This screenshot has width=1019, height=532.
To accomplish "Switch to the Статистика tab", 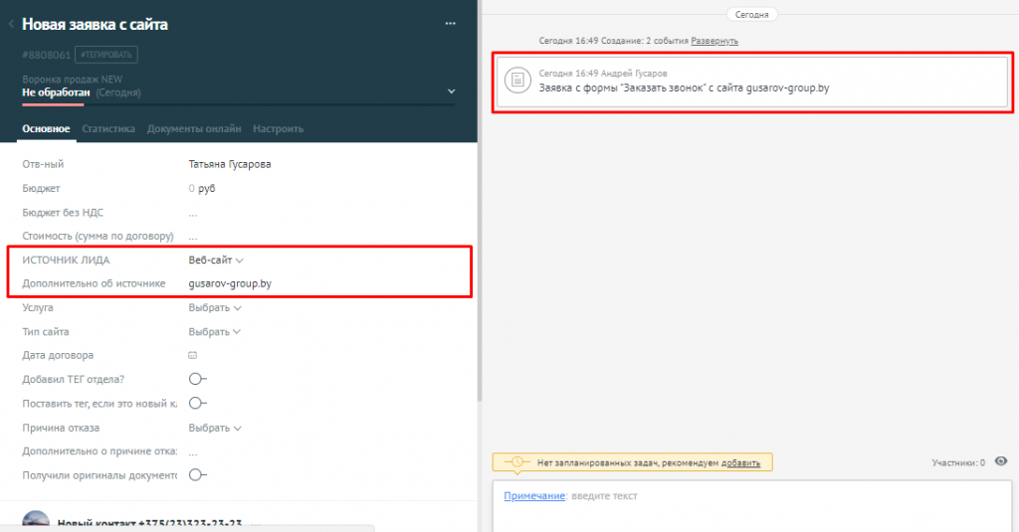I will pos(108,128).
